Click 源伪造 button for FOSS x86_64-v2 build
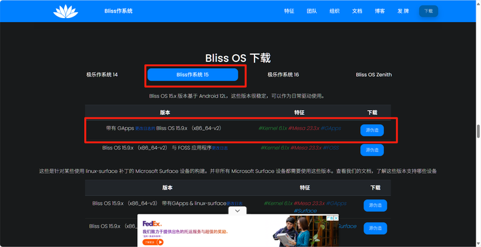481x247 pixels. click(x=372, y=150)
